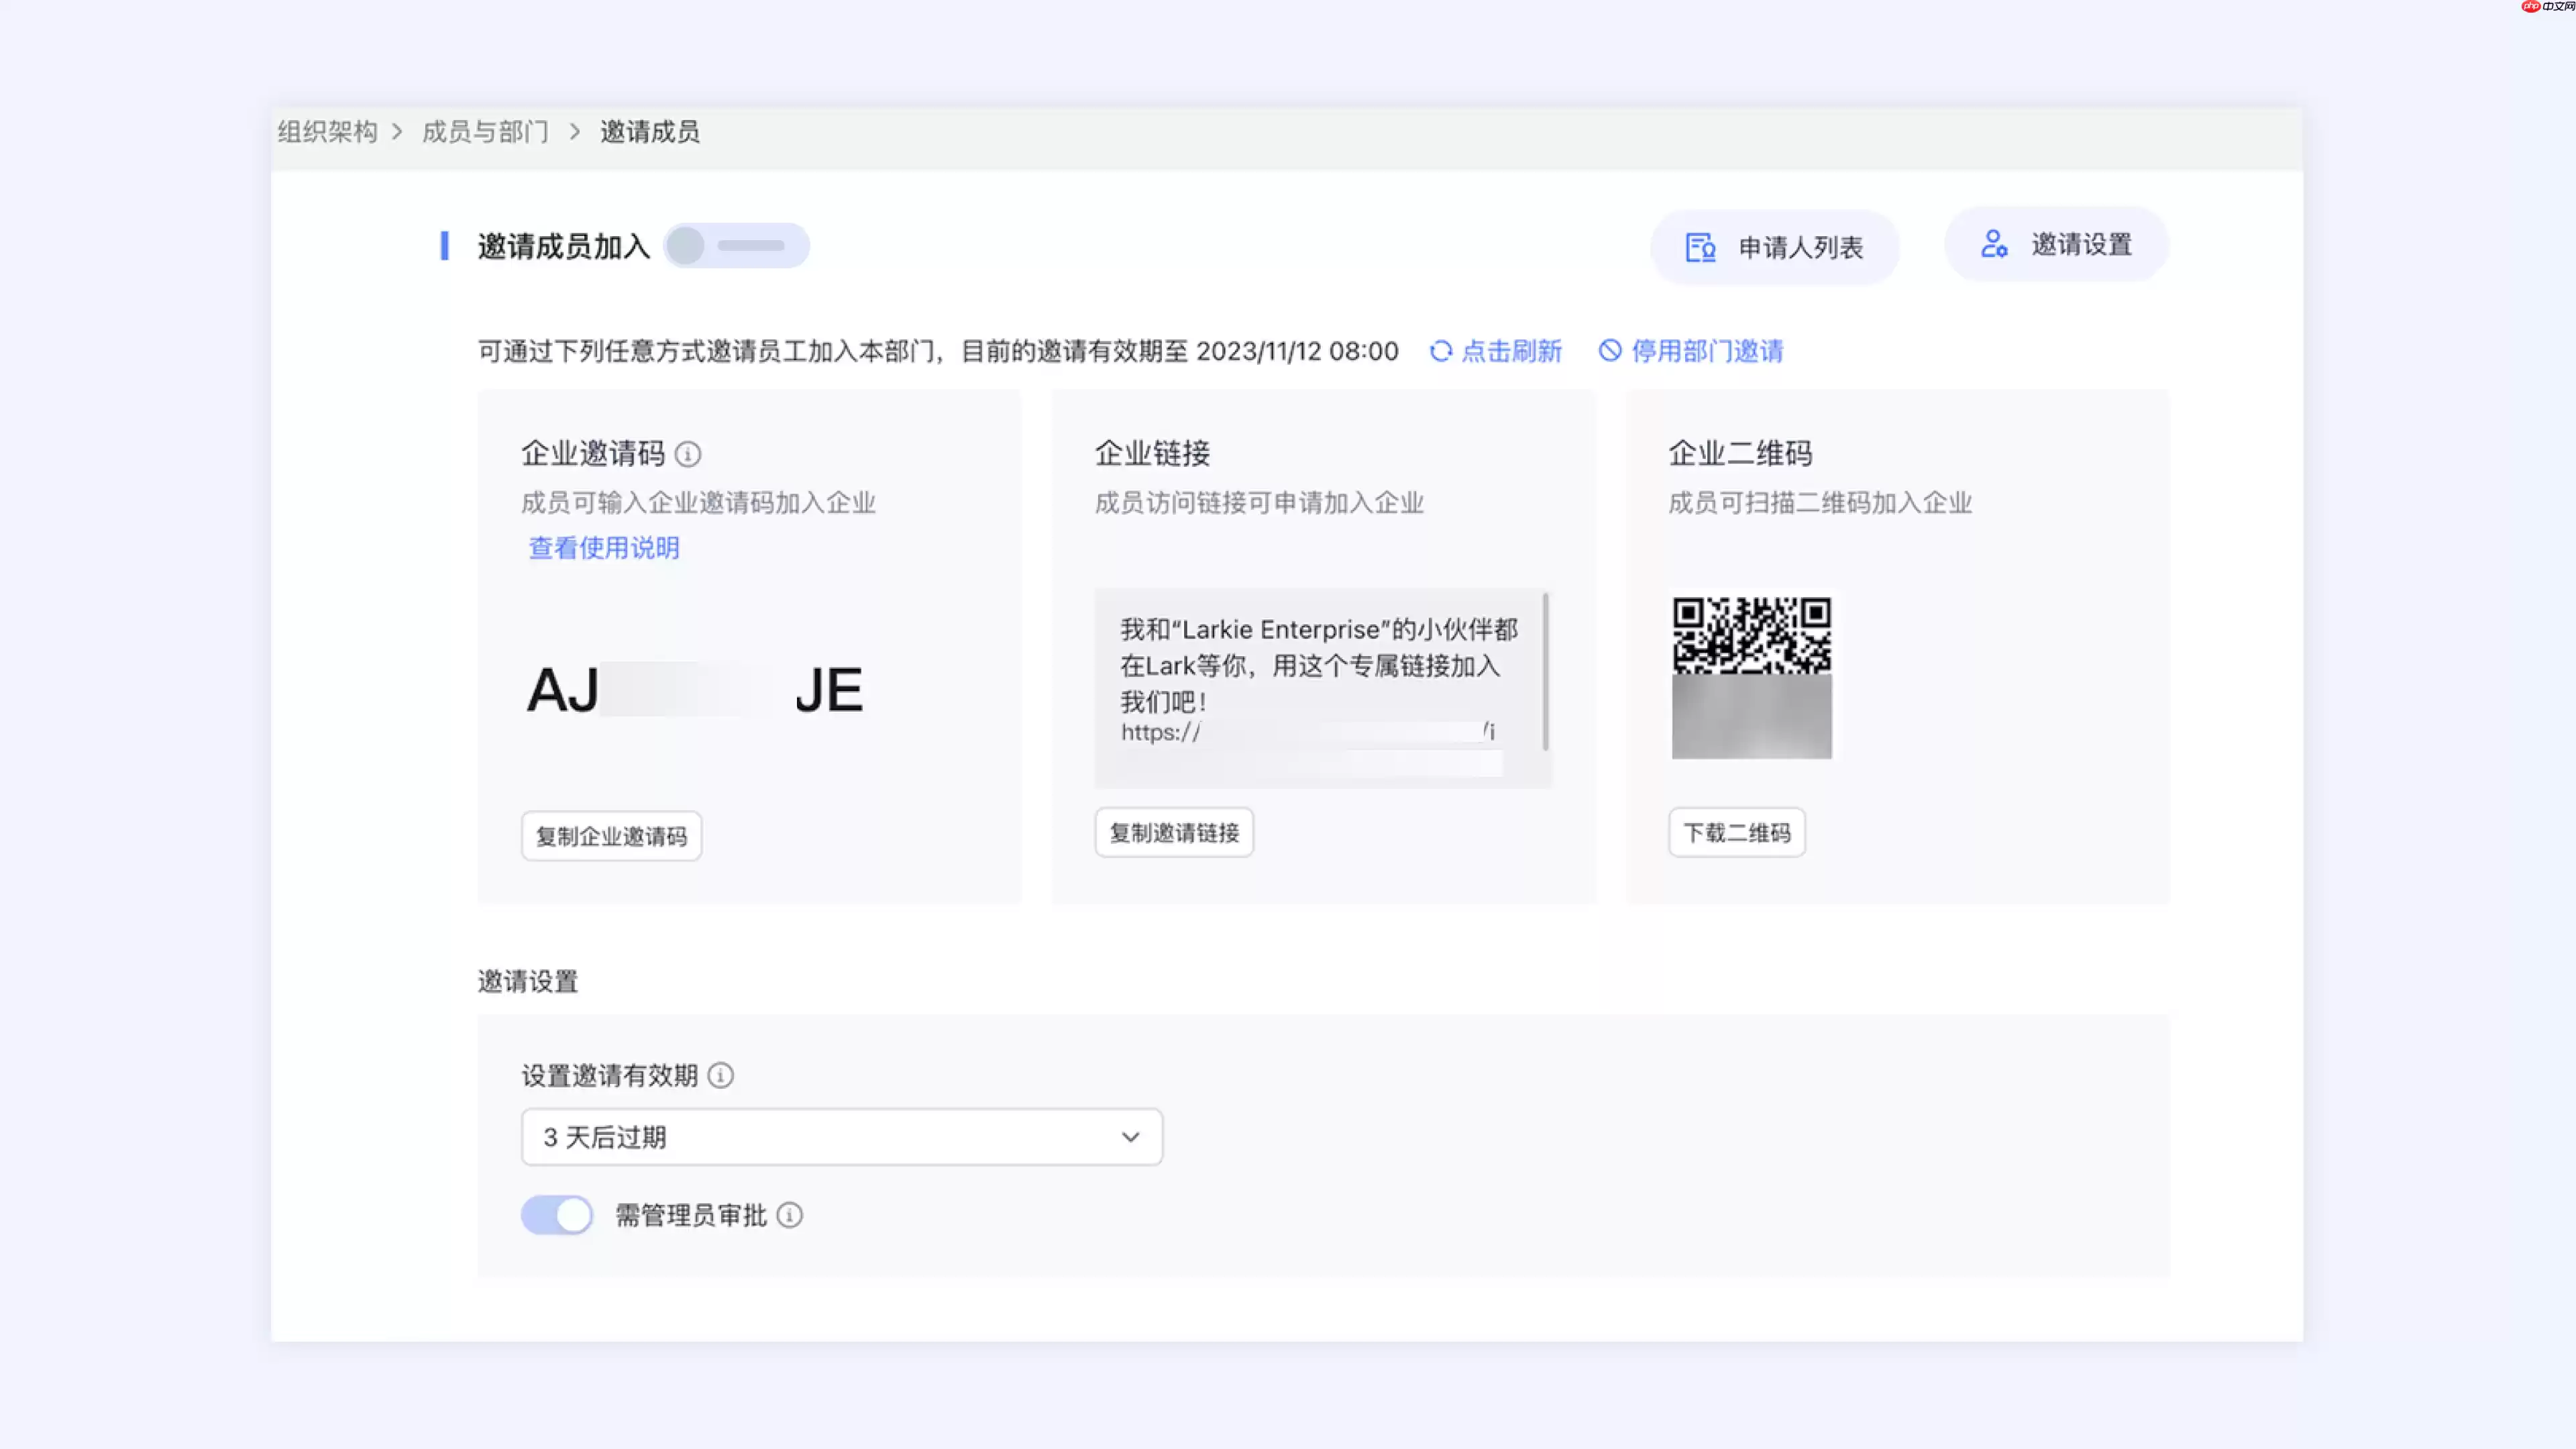The height and width of the screenshot is (1449, 2576).
Task: Open the invite expiration dropdown showing 3 天后过期
Action: click(841, 1137)
